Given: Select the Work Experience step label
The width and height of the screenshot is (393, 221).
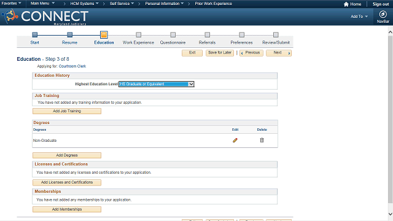Looking at the screenshot, I should pos(138,42).
